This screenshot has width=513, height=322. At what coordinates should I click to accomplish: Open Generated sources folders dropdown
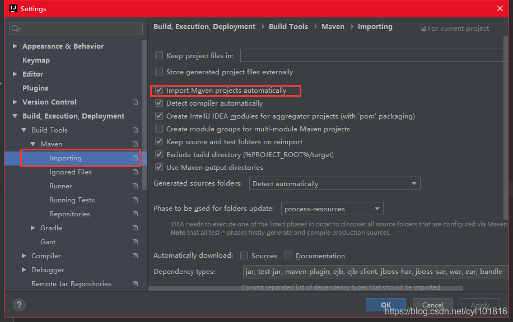point(334,183)
